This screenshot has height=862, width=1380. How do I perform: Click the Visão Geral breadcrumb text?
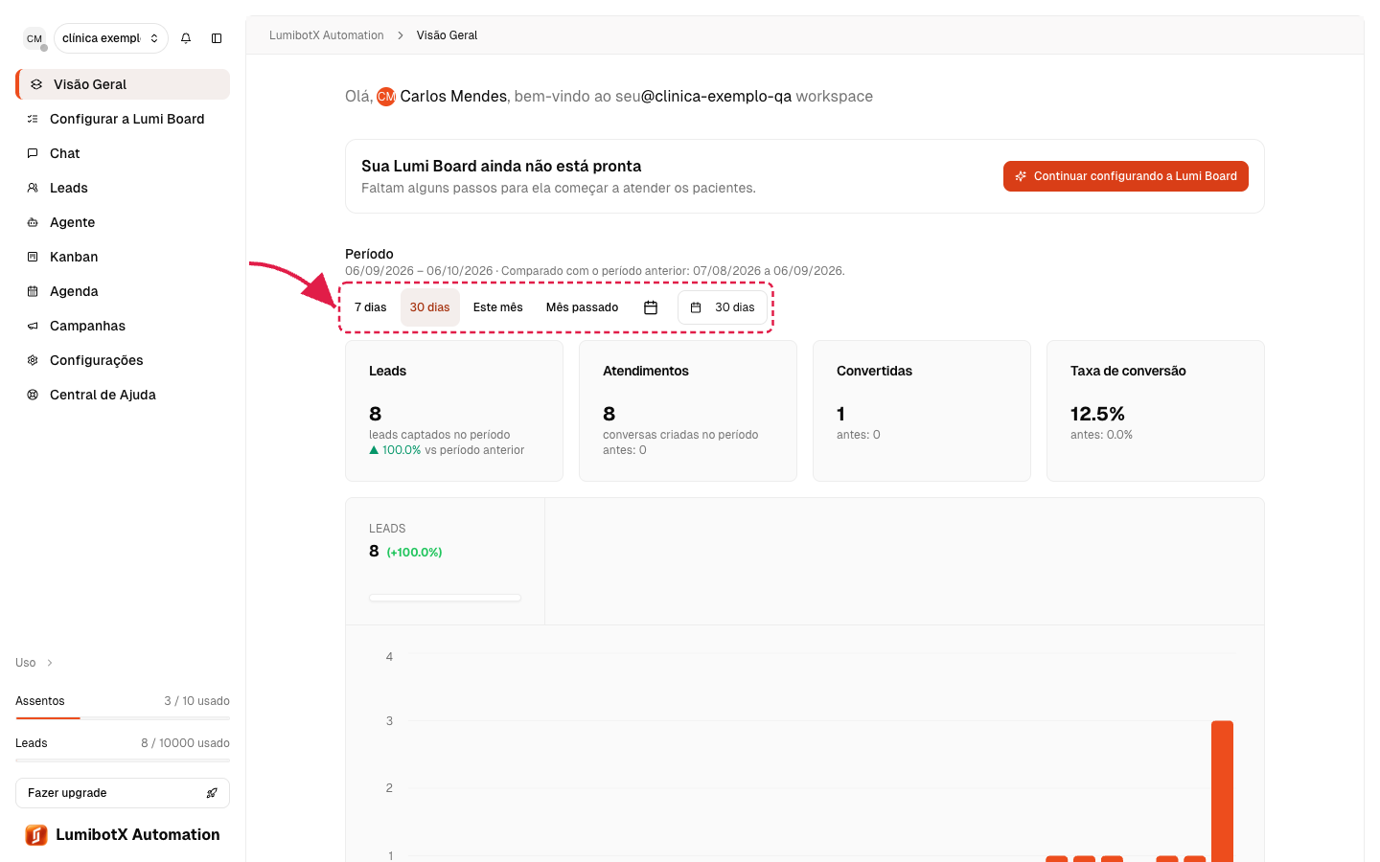[447, 35]
